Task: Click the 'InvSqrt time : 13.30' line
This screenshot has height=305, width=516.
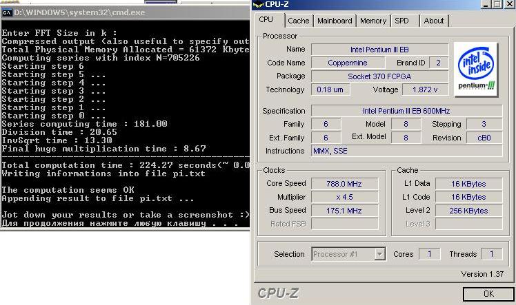Action: coord(57,140)
